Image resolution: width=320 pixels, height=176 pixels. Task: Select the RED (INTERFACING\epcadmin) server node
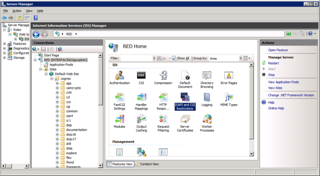point(66,60)
